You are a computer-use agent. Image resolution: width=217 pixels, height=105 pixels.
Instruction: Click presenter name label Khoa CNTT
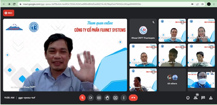tap(23, 87)
